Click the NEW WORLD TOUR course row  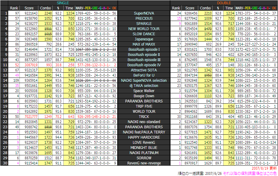pyautogui.click(x=144, y=29)
